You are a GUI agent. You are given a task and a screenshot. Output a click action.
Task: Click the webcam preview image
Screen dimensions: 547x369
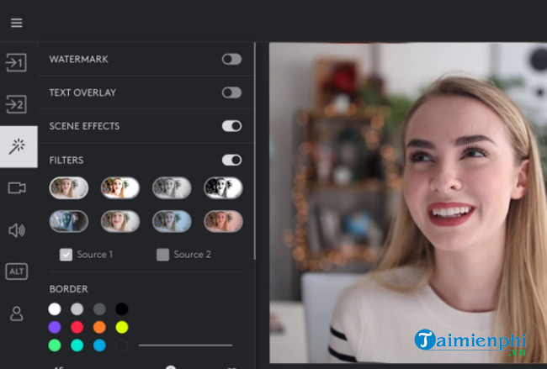(x=408, y=203)
